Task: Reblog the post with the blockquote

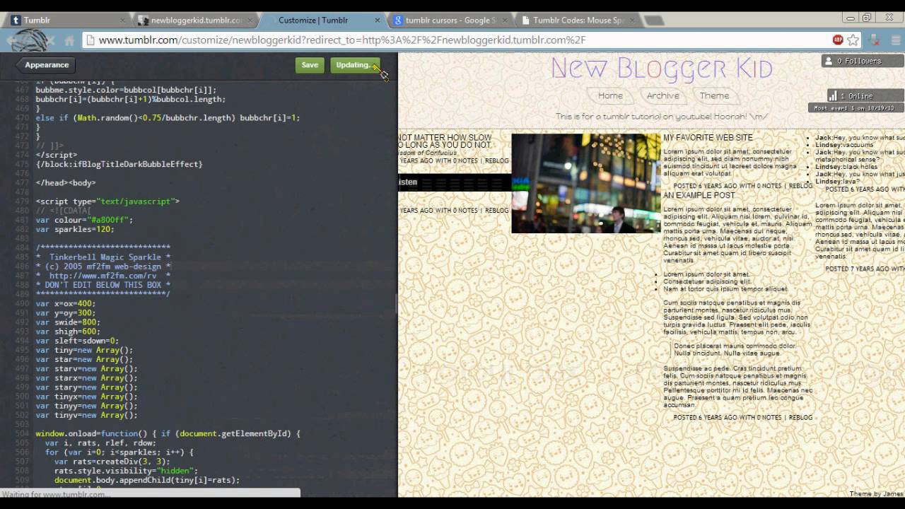Action: [x=800, y=418]
